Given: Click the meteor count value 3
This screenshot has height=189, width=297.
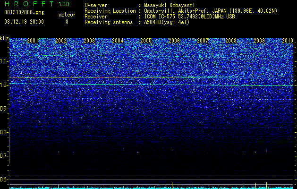Looking at the screenshot, I should (67, 22).
